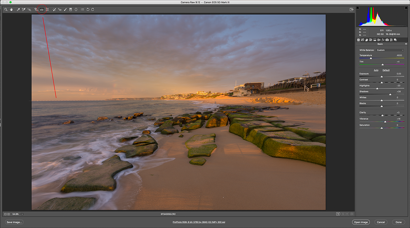Open the White Balance dropdown
The height and width of the screenshot is (228, 410).
coord(390,50)
